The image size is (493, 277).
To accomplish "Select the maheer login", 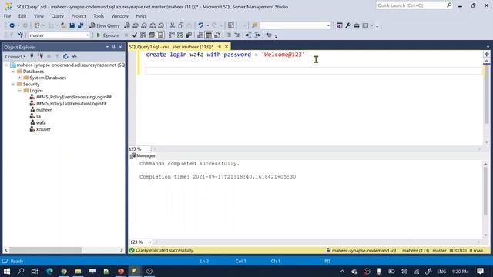I will tap(44, 110).
